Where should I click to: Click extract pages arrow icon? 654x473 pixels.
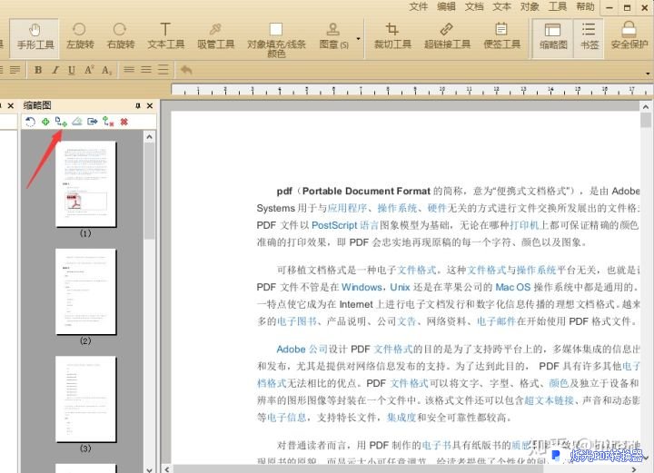click(x=92, y=122)
